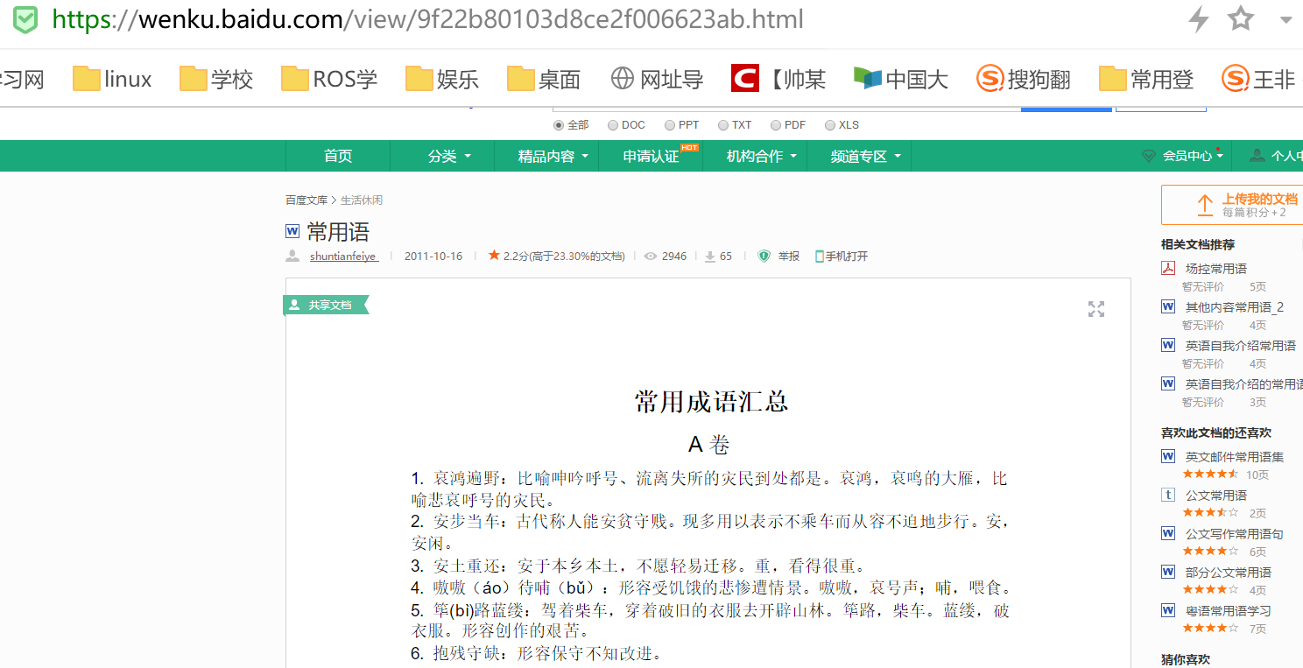The width and height of the screenshot is (1303, 668).
Task: Click the PDF icon beside 场控常用语
Action: tap(1168, 268)
